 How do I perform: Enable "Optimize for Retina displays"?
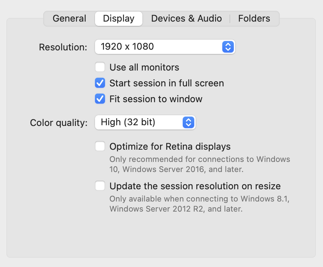(100, 146)
